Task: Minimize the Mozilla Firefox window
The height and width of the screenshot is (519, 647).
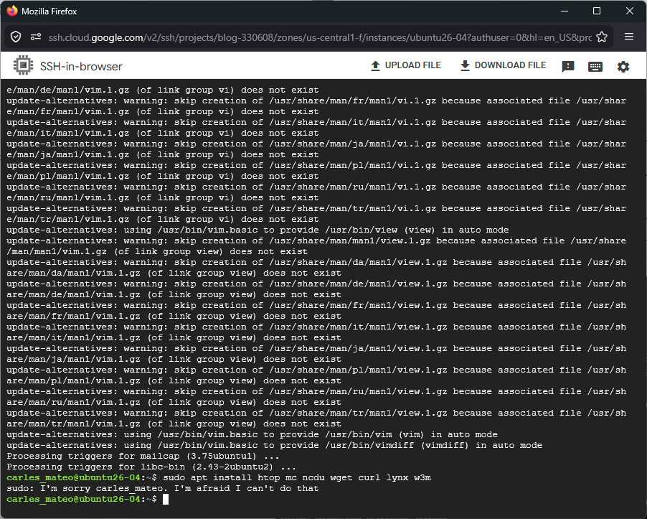Action: [x=564, y=11]
